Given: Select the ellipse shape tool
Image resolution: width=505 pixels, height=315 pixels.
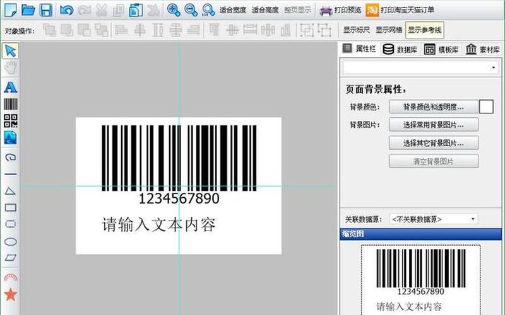Looking at the screenshot, I should click(x=10, y=241).
